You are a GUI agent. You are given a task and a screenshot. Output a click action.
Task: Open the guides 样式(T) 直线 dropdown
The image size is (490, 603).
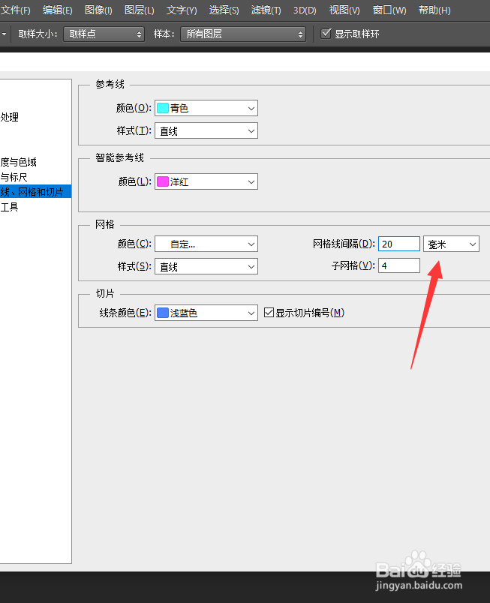(x=206, y=131)
